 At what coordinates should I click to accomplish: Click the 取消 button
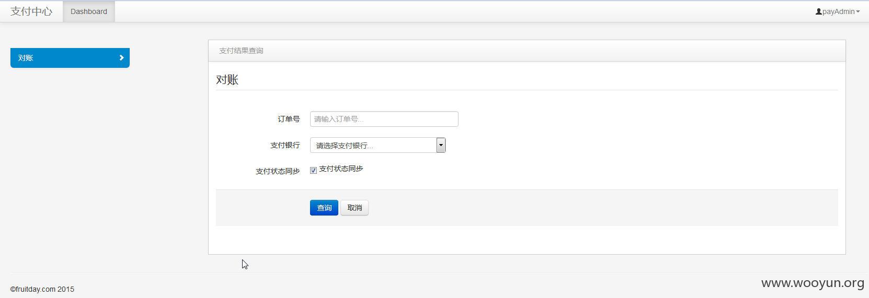[355, 208]
